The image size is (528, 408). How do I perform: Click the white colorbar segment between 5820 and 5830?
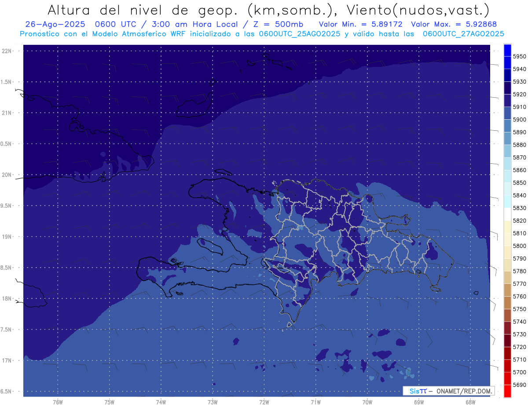507,214
